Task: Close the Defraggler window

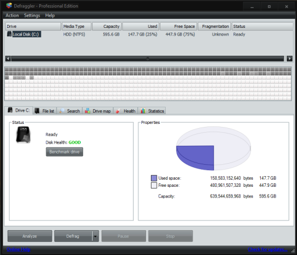Action: point(286,7)
